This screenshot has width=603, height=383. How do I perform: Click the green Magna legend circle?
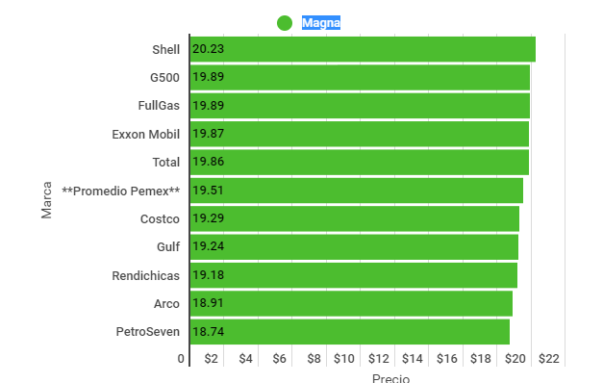pyautogui.click(x=285, y=23)
